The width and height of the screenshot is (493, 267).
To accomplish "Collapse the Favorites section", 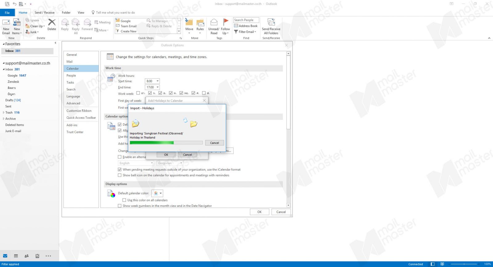I will (4, 44).
